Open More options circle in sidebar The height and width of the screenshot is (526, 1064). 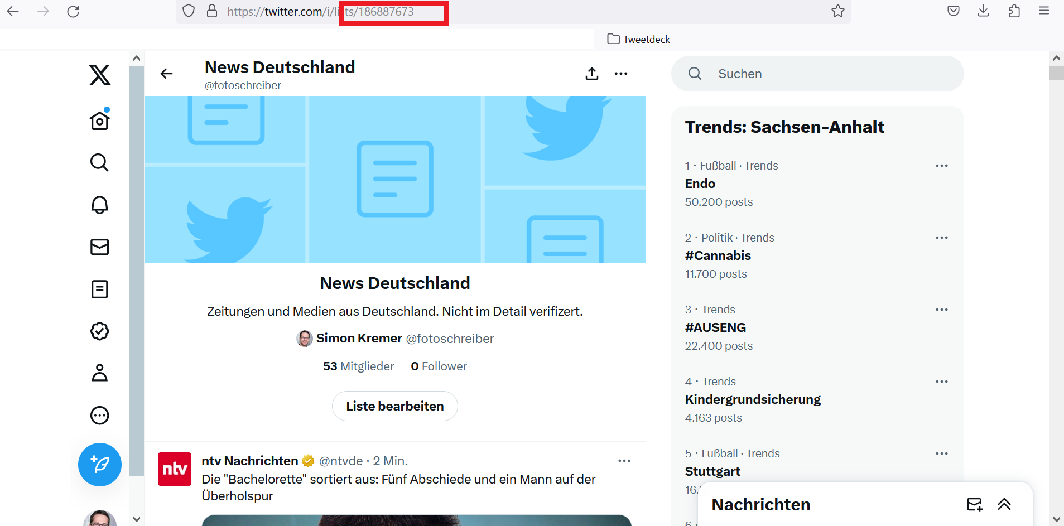[x=100, y=416]
